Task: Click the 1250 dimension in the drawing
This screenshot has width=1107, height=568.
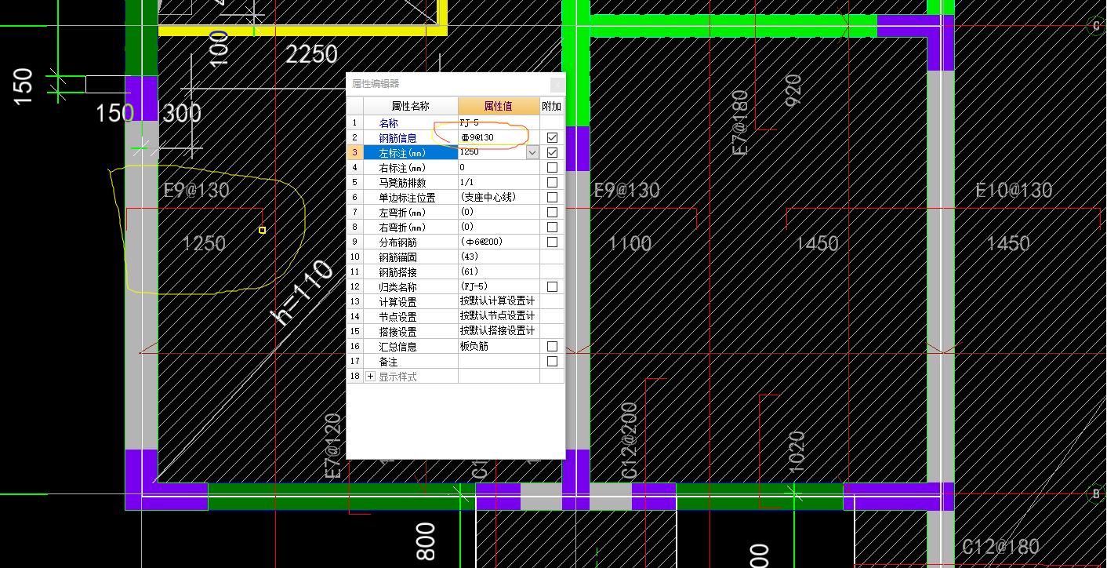Action: (204, 243)
